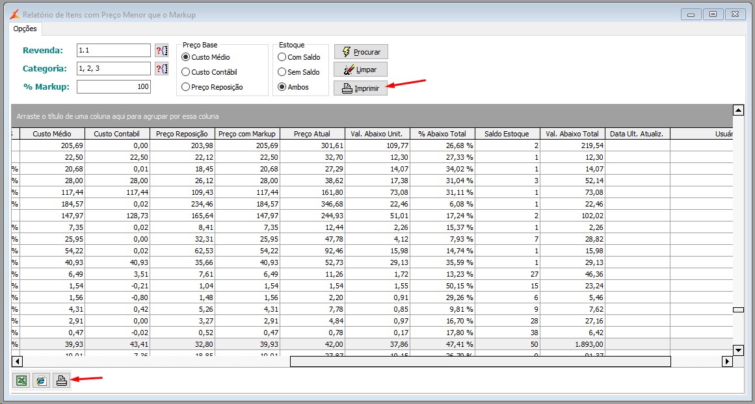Sort by Val. Abaixo Unit. column
This screenshot has height=404, width=755.
coord(377,134)
